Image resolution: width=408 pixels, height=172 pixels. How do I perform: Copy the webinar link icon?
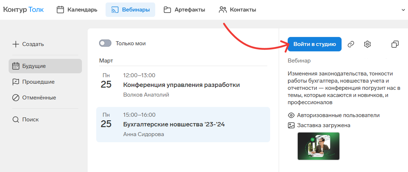tap(351, 44)
